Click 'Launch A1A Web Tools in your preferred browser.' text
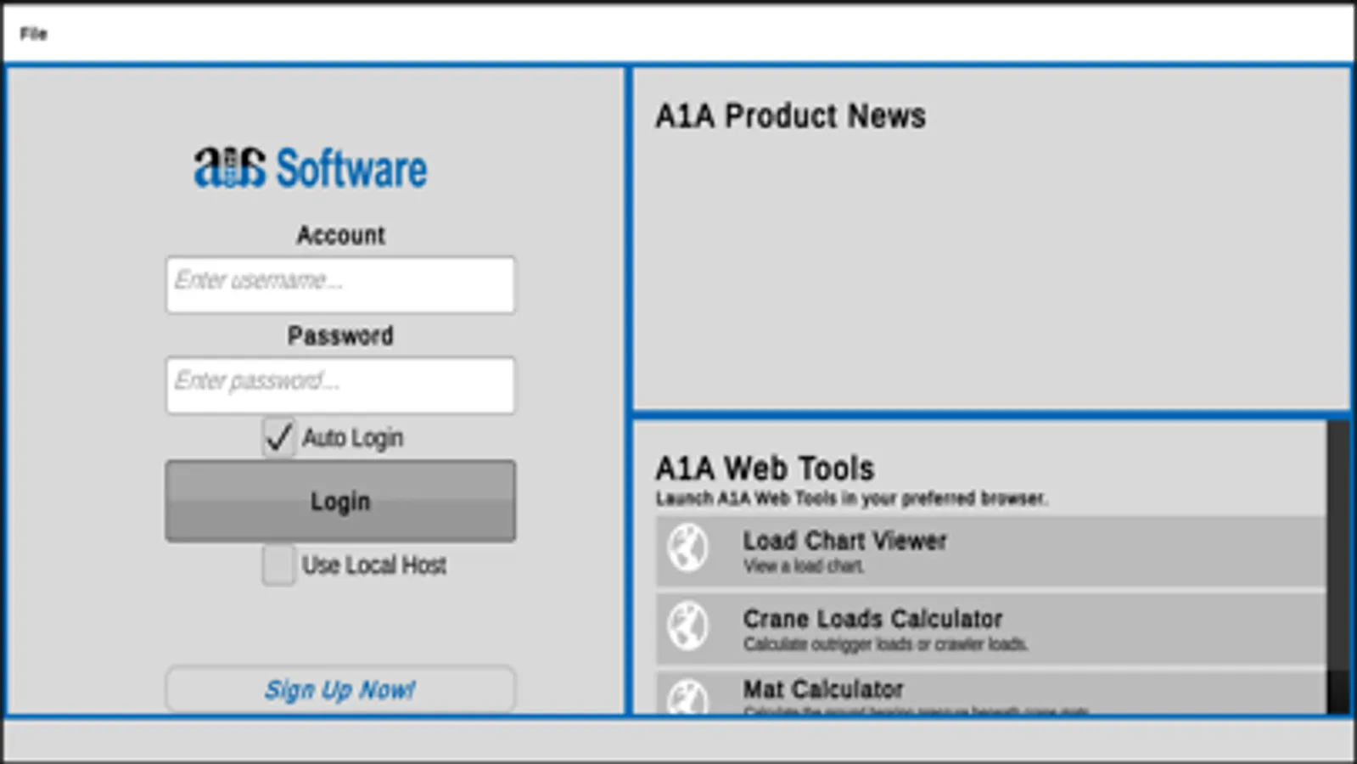This screenshot has height=764, width=1357. [851, 498]
